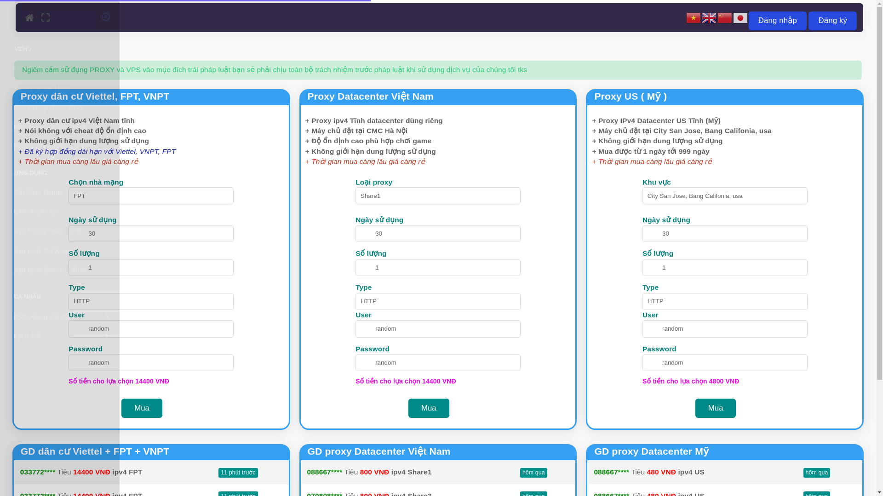This screenshot has height=496, width=883.
Task: Click blue text about Viettel, VNPT, FPT contracts
Action: pos(97,152)
